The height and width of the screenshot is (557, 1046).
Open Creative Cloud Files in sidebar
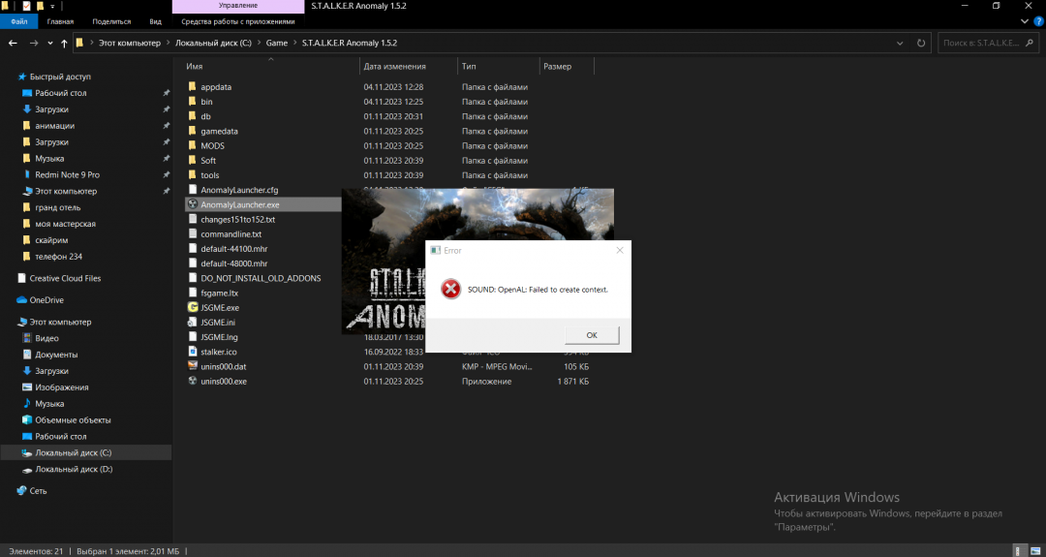pyautogui.click(x=66, y=278)
